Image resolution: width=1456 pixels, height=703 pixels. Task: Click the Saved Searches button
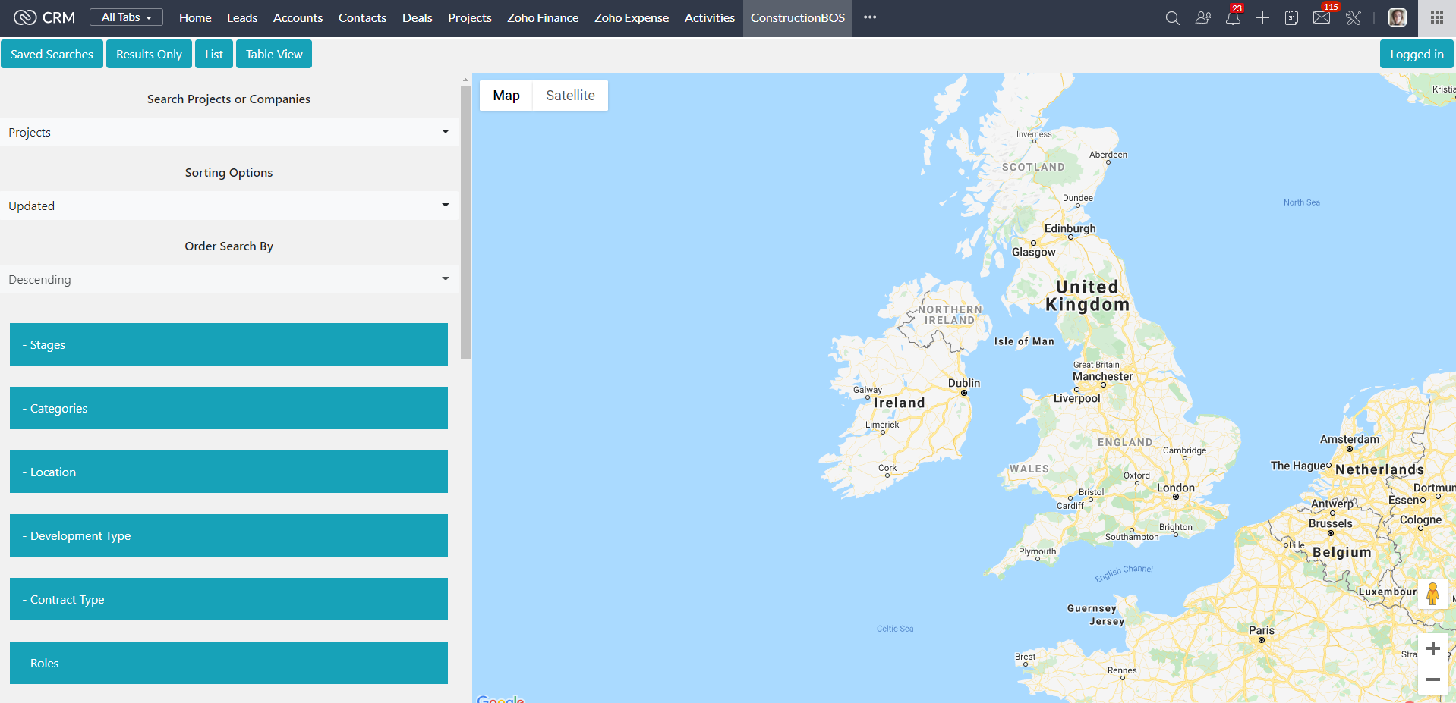point(52,54)
